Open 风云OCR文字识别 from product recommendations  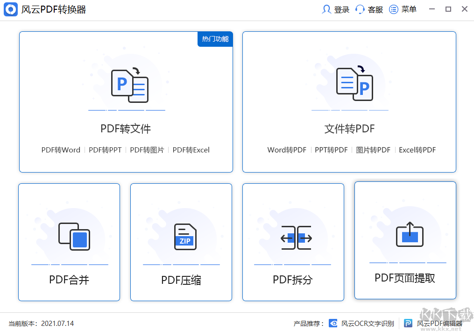pyautogui.click(x=368, y=323)
